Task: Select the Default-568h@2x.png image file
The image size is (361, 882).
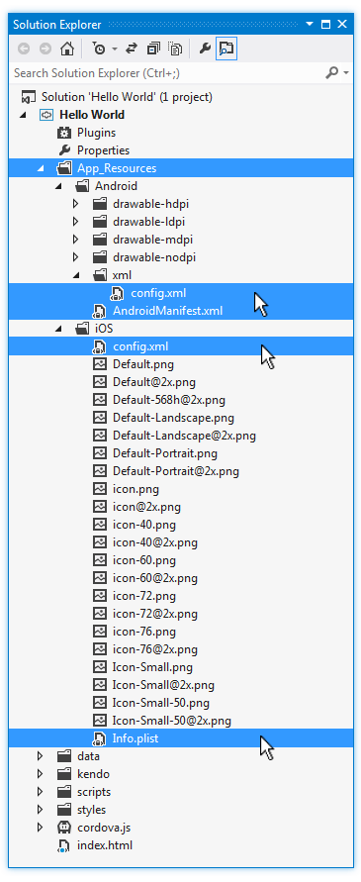Action: click(169, 400)
